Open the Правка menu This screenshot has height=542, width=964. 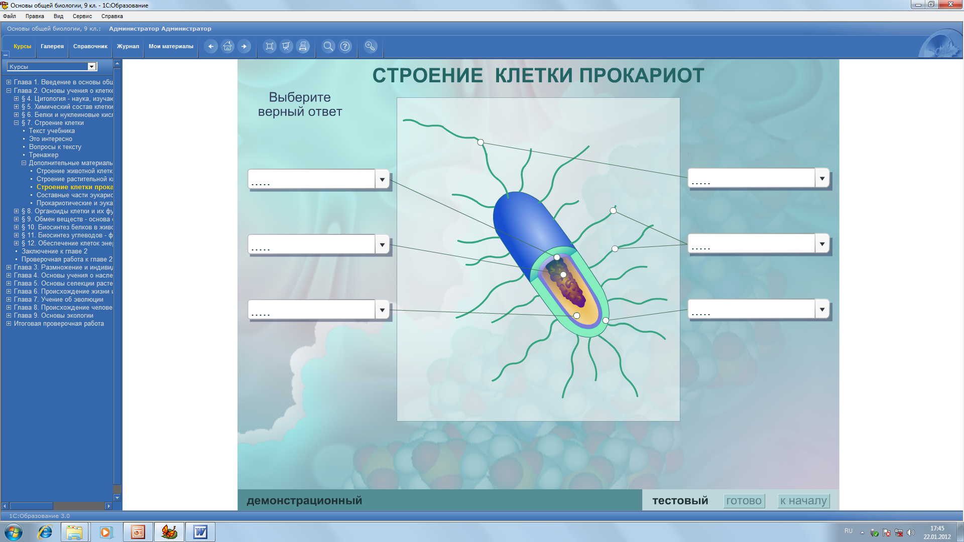(35, 16)
